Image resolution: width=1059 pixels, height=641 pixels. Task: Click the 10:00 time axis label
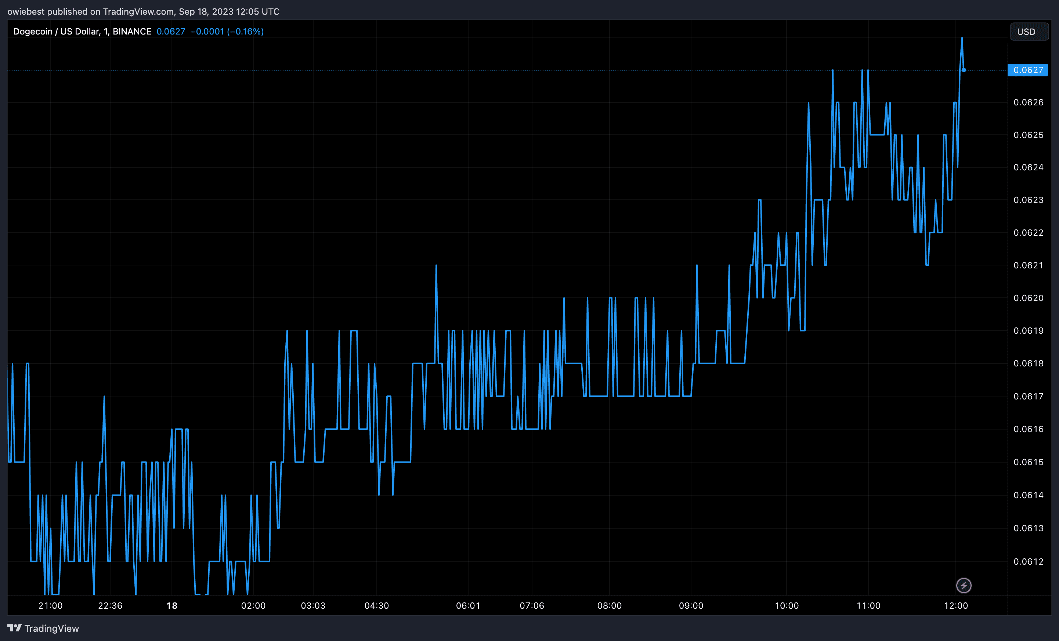(786, 605)
